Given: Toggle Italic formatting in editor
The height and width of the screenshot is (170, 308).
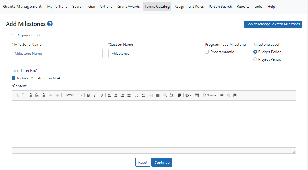Looking at the screenshot, I should coord(95,95).
